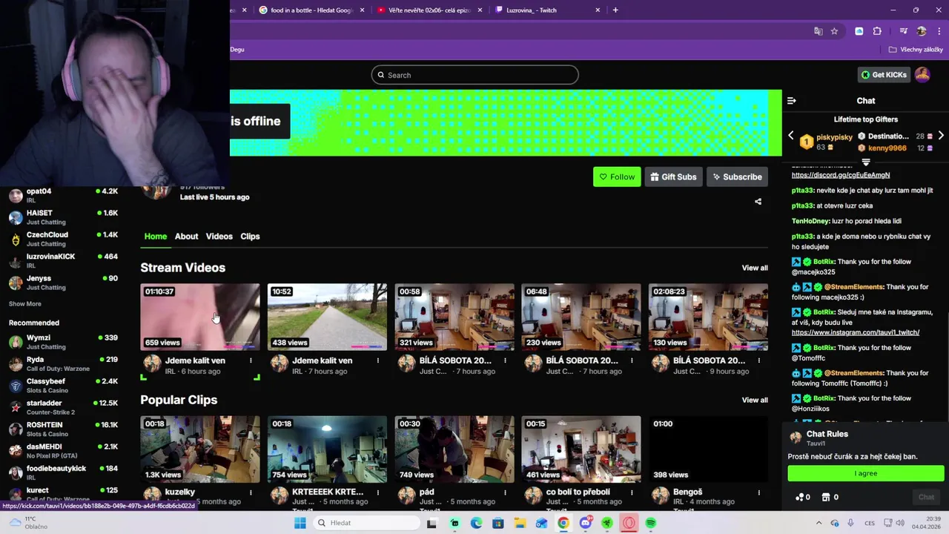Screen dimensions: 949x534
Task: Open HAISET channel in sidebar
Action: [x=63, y=217]
